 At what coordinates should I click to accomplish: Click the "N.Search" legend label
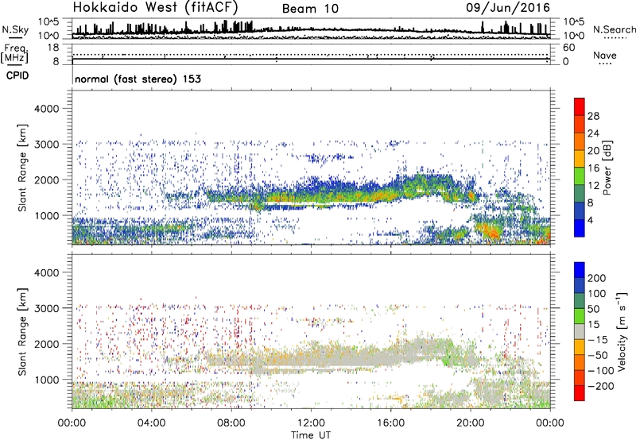click(x=614, y=29)
